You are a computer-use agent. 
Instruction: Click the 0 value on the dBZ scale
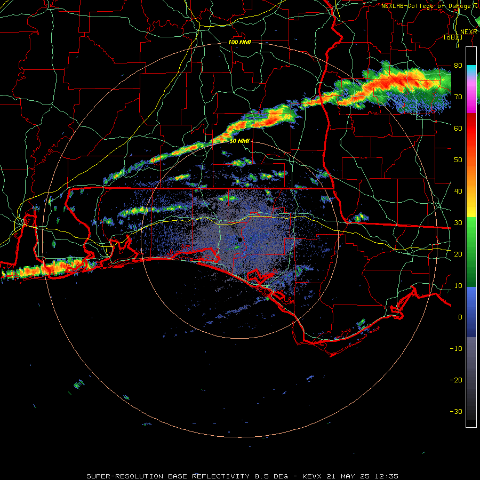pos(460,317)
